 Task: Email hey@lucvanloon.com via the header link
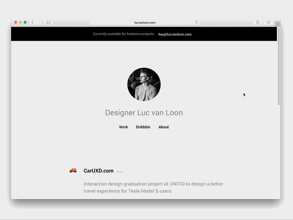coord(175,34)
